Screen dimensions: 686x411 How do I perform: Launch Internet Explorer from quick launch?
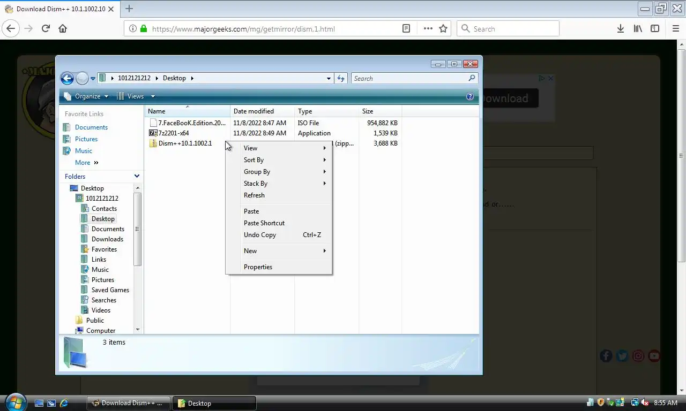[x=64, y=403]
